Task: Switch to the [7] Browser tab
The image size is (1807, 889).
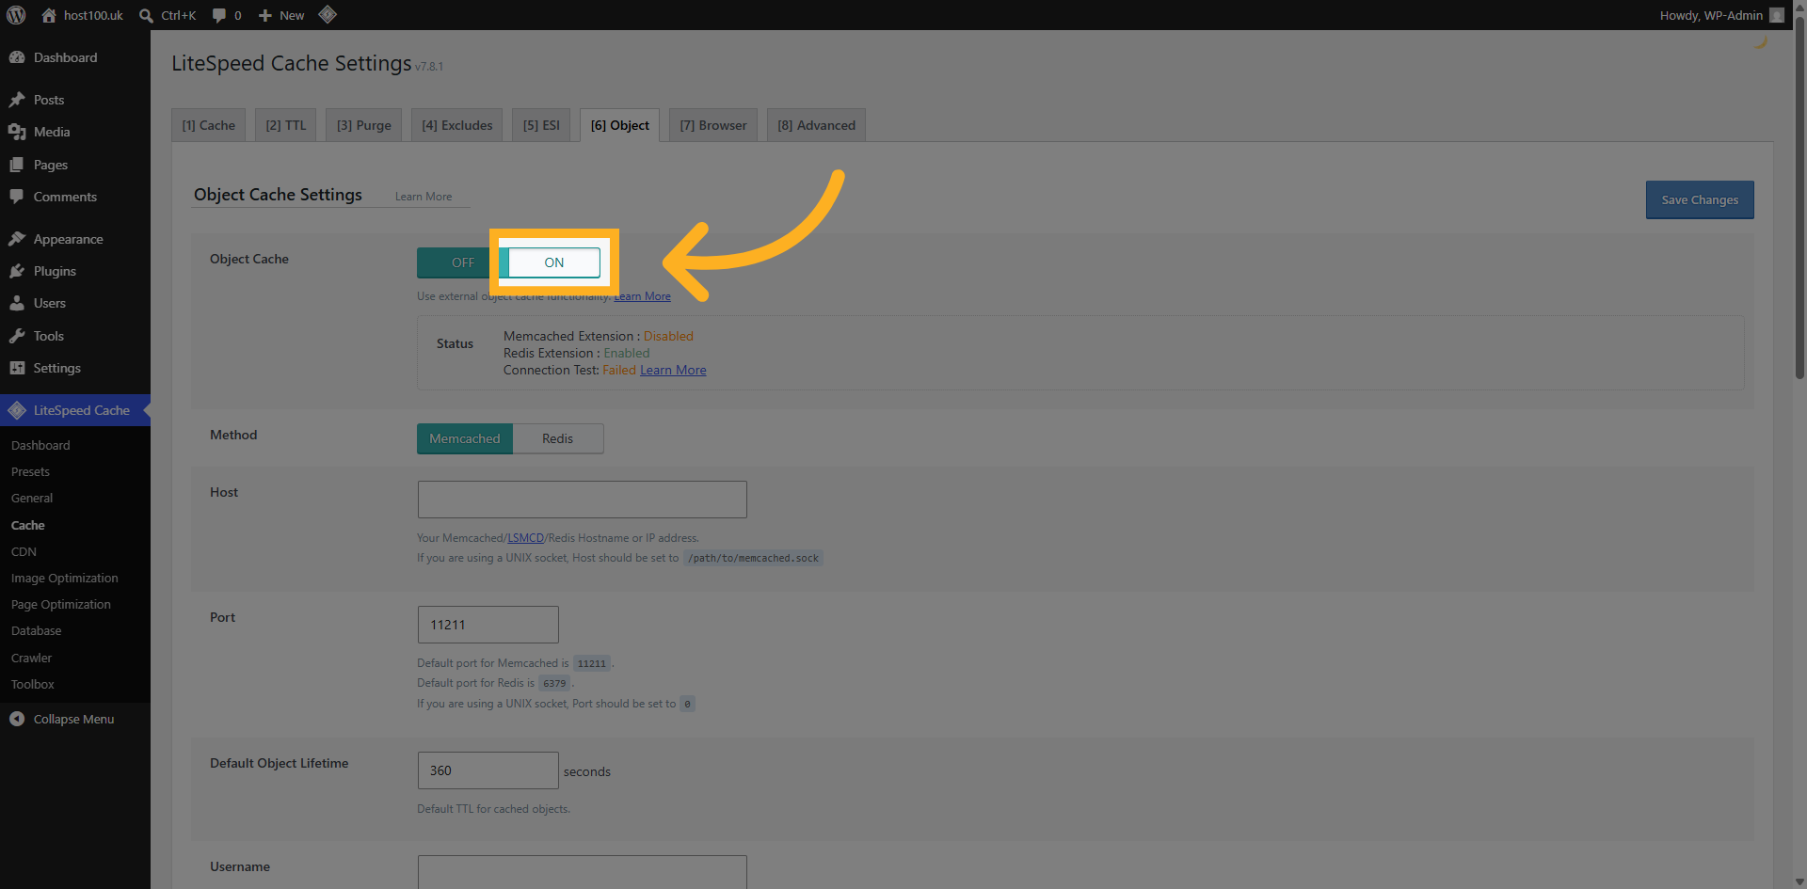Action: coord(713,125)
